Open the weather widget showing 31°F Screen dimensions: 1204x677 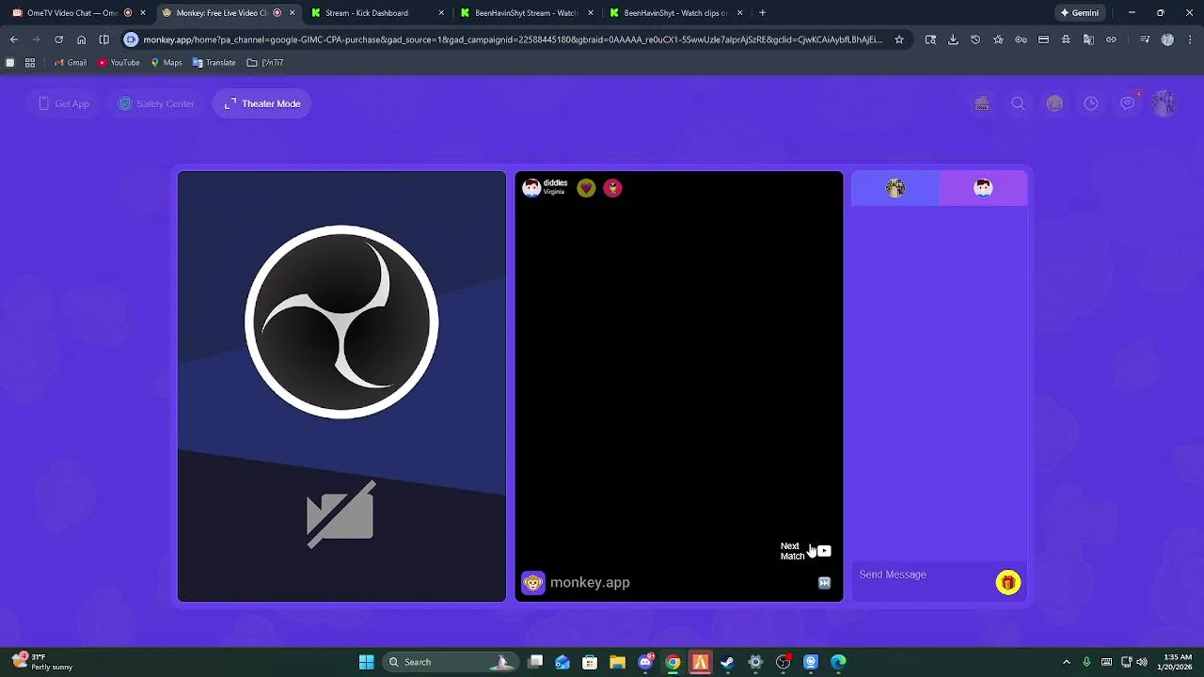(x=43, y=662)
